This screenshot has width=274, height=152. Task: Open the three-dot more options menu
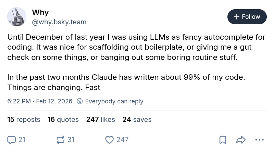(260, 140)
